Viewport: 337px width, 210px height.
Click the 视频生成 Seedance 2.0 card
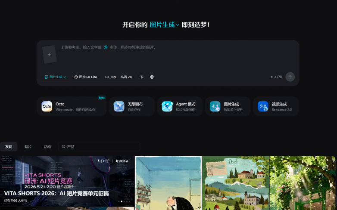coord(276,106)
